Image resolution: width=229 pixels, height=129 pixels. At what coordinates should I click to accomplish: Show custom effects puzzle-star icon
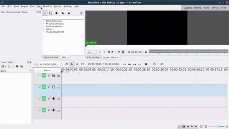coord(63,13)
